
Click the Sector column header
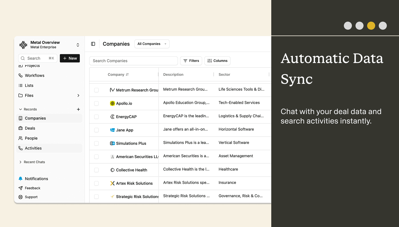point(224,74)
